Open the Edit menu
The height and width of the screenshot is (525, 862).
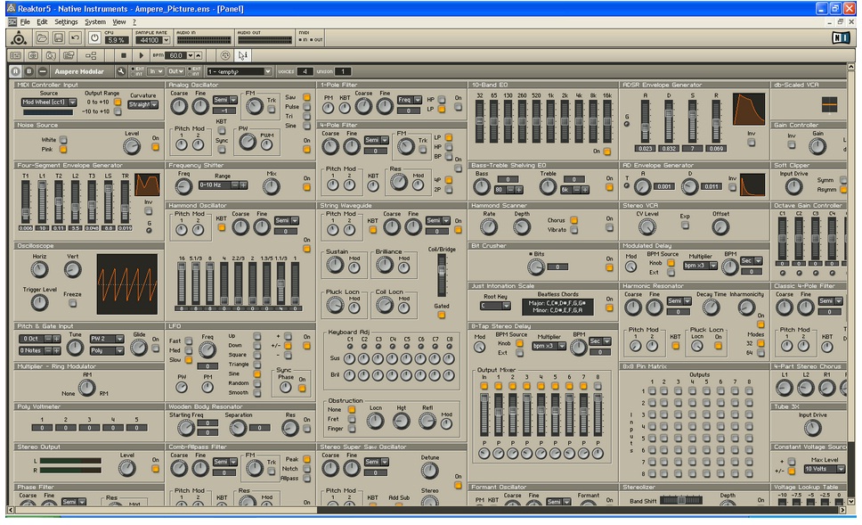click(43, 22)
